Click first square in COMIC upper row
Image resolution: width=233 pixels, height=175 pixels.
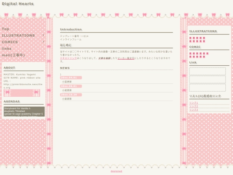[190, 54]
